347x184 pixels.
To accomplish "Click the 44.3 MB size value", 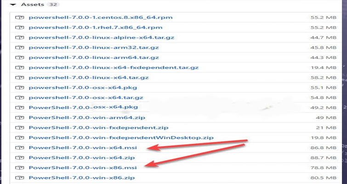I will coord(323,57).
